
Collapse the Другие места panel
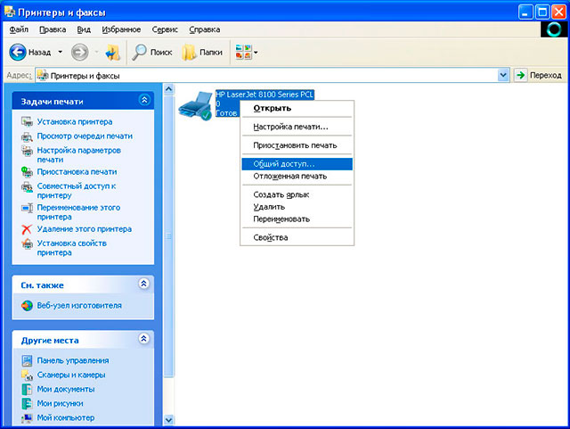pyautogui.click(x=144, y=339)
